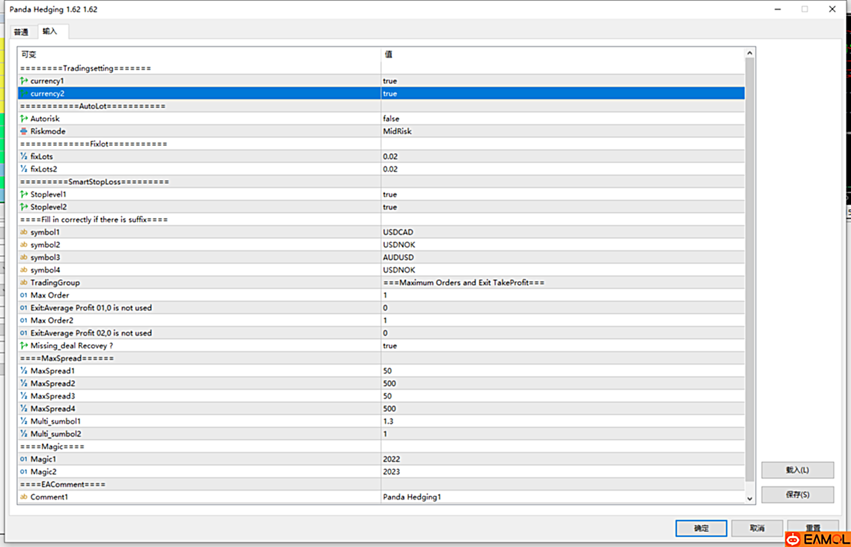This screenshot has height=547, width=851.
Task: Click the Multi_sumbol2 double type icon
Action: coord(24,434)
